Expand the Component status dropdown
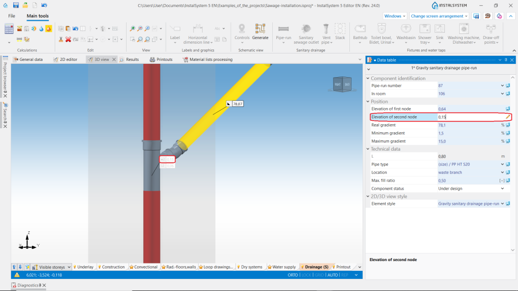 [x=502, y=189]
